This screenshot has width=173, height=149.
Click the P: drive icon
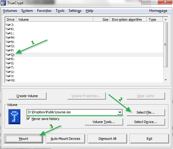tap(8, 50)
